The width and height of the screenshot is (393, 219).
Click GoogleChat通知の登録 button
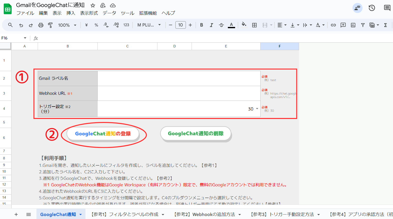pyautogui.click(x=103, y=134)
